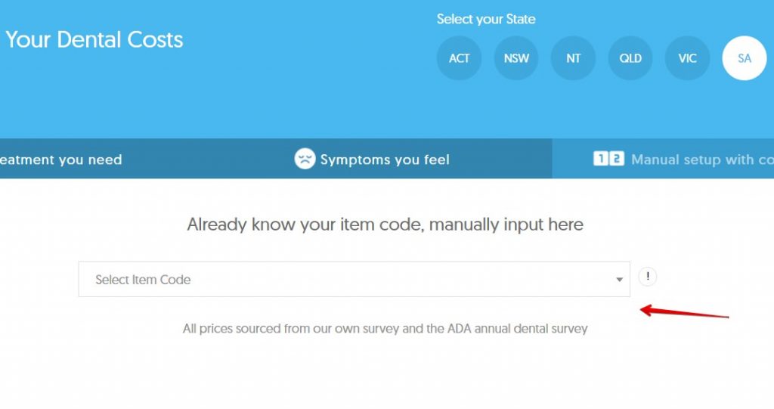Switch to the Treatment you need tab
Screen dimensions: 774x409
pos(60,160)
